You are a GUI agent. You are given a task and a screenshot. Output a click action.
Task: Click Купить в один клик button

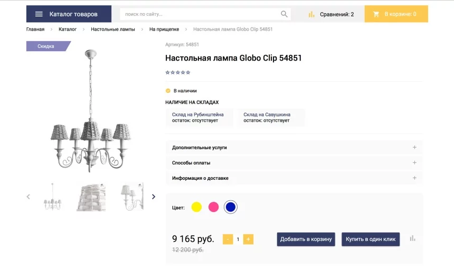(x=371, y=239)
